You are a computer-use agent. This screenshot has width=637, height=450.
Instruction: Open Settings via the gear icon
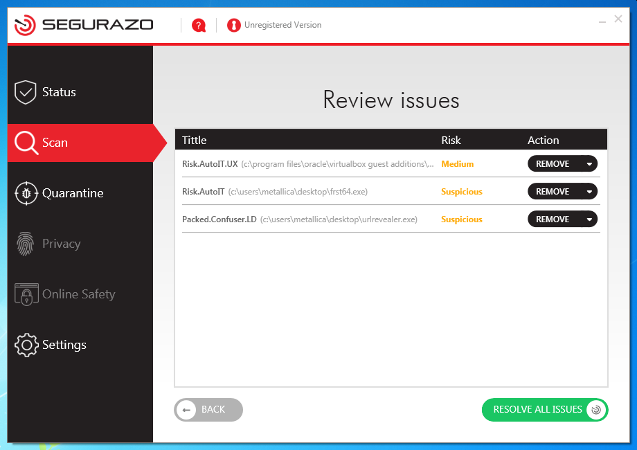[x=26, y=345]
